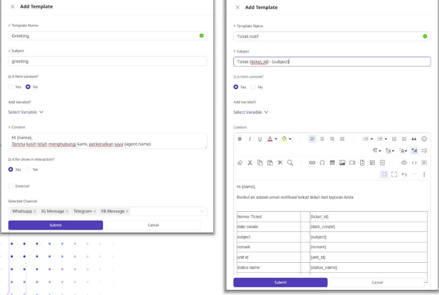The height and width of the screenshot is (295, 439).
Task: Open the emoji picker in the editor
Action: (x=424, y=139)
